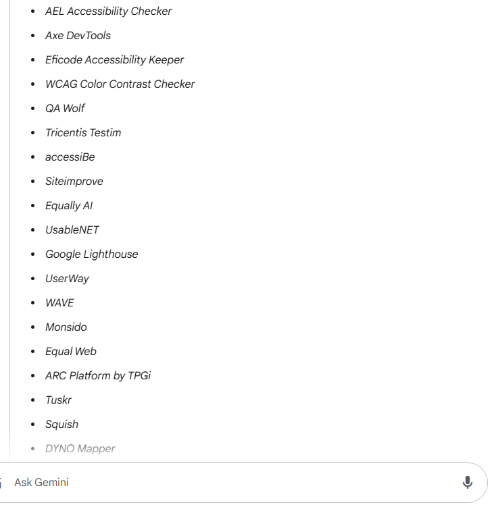
Task: Select UserWay in the tools list
Action: [x=67, y=279]
